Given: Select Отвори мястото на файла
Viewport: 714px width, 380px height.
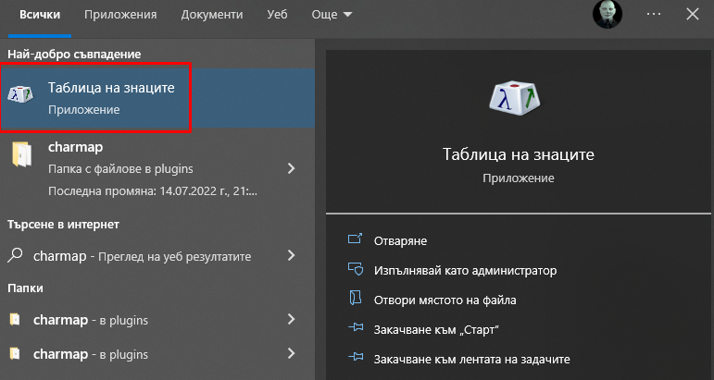Looking at the screenshot, I should click(x=445, y=300).
